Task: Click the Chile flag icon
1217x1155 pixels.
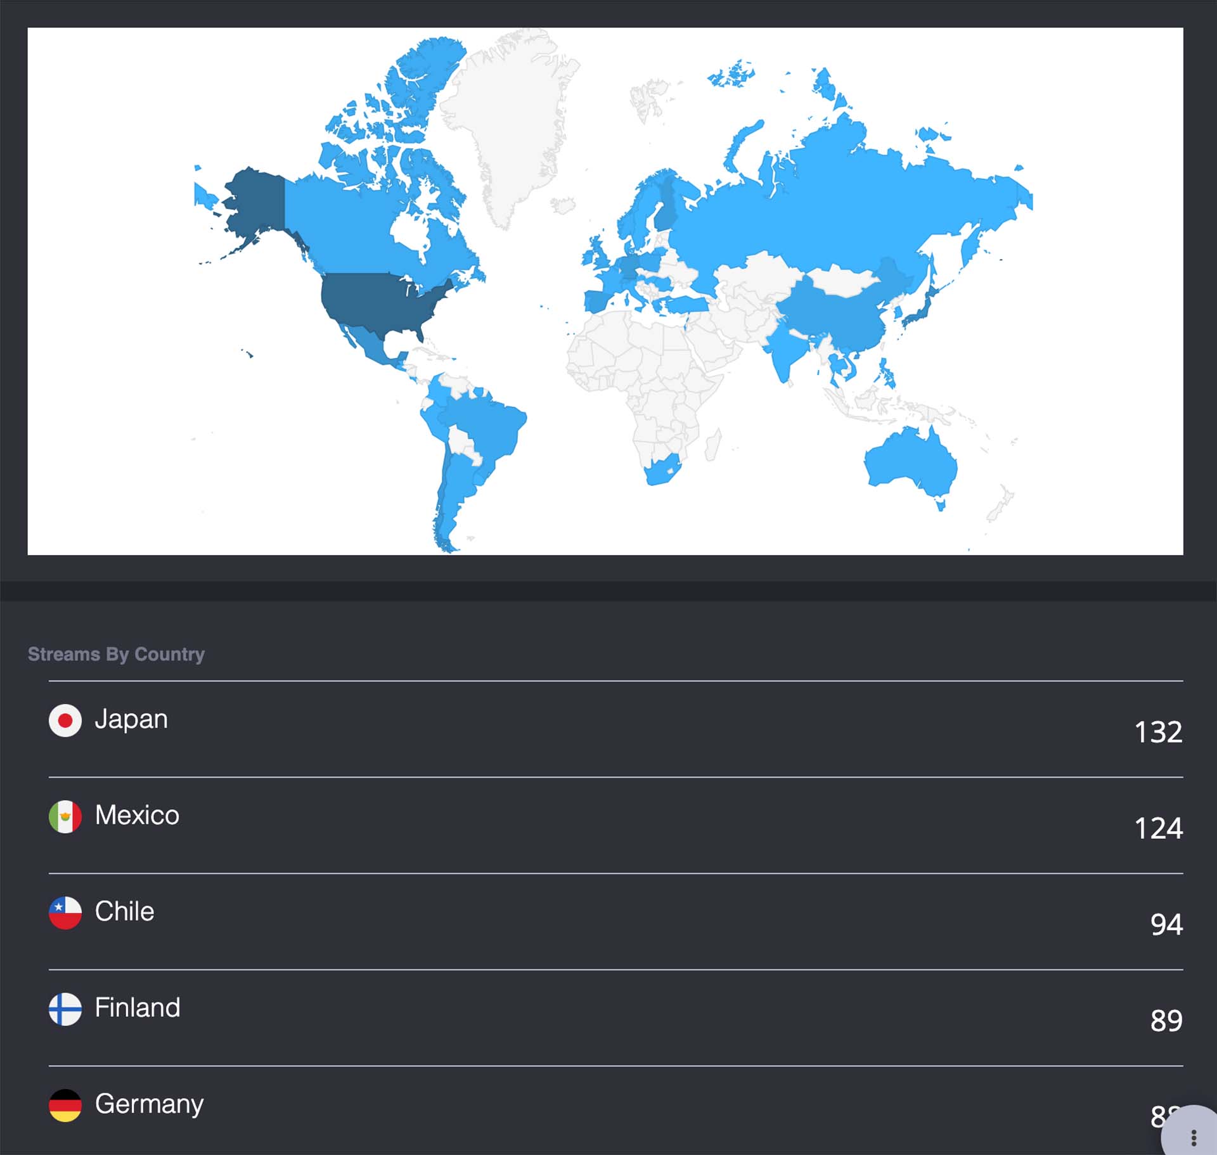Action: [65, 913]
